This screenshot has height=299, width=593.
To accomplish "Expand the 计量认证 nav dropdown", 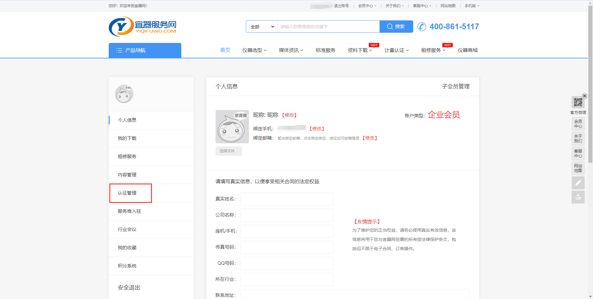I will click(x=397, y=50).
